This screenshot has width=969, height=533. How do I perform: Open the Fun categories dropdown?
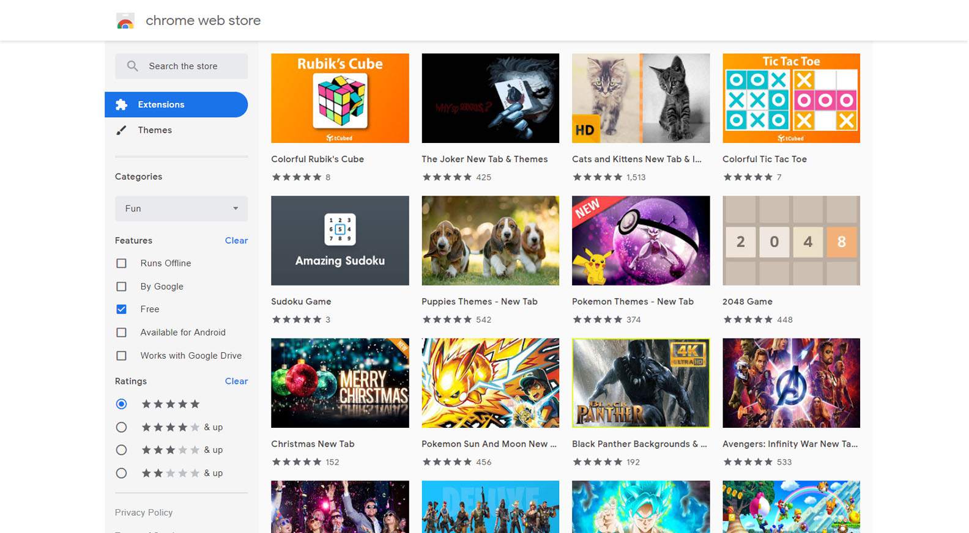(181, 208)
